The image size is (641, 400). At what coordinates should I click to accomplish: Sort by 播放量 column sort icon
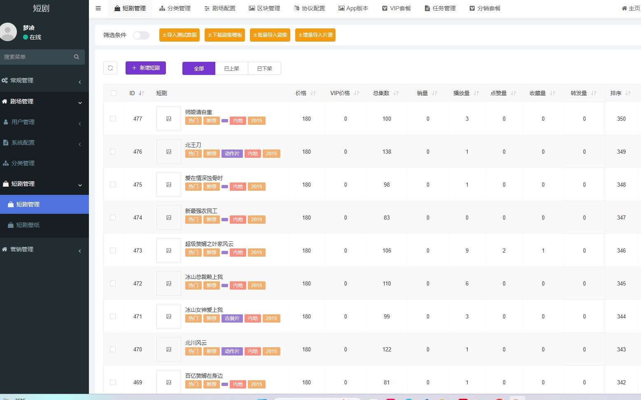pyautogui.click(x=476, y=93)
